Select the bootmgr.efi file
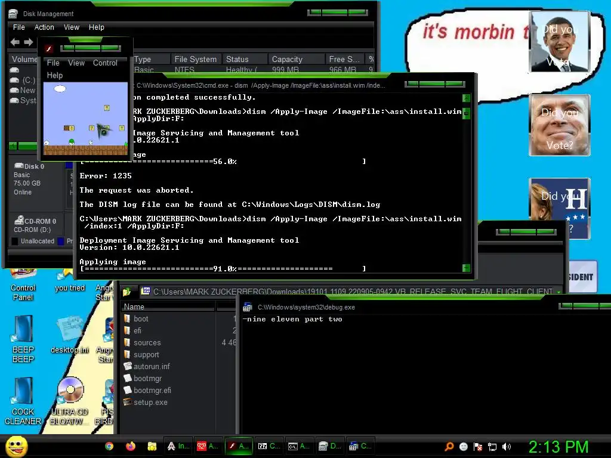611x458 pixels. click(x=147, y=390)
